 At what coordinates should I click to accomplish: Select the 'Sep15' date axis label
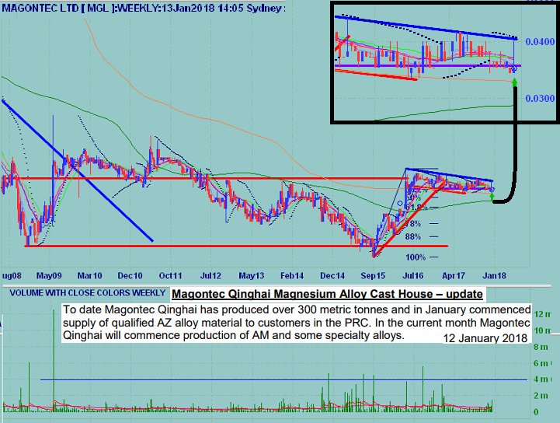[373, 276]
